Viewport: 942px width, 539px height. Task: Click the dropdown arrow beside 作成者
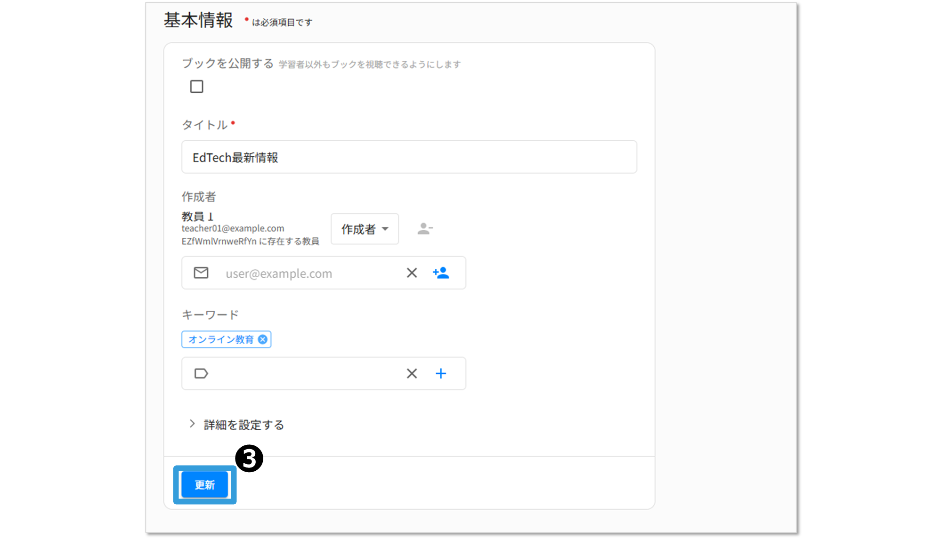[385, 229]
